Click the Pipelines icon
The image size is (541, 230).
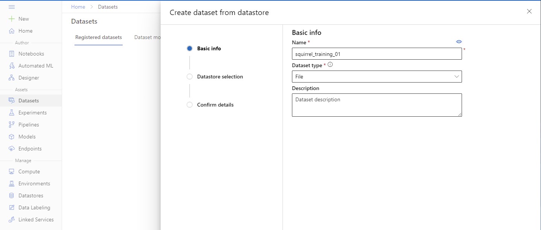(x=12, y=125)
